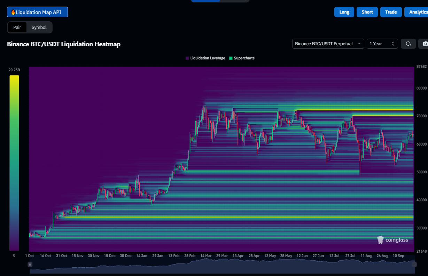
Task: Open the Binance BTC/USDT Perpetual dropdown
Action: (x=327, y=44)
